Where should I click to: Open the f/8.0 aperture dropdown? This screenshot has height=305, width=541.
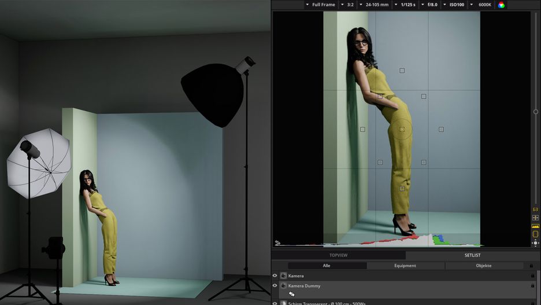click(429, 5)
